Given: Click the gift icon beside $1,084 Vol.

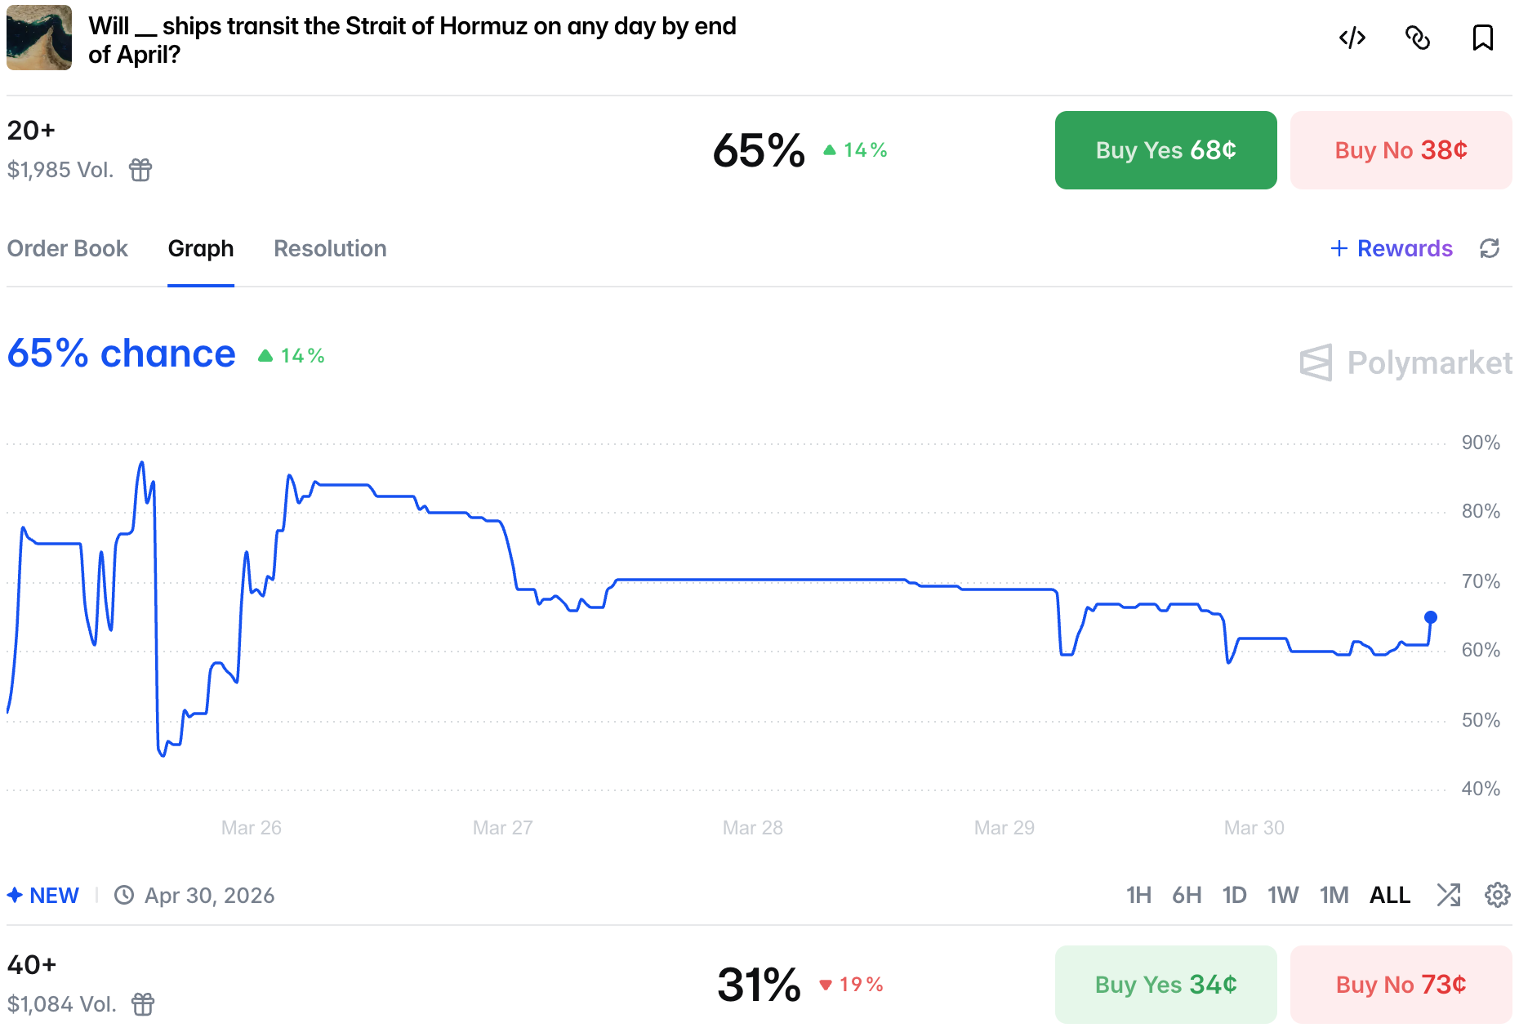Looking at the screenshot, I should (x=143, y=1004).
